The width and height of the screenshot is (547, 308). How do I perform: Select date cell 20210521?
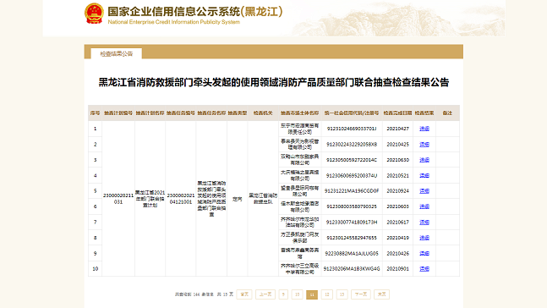point(397,175)
